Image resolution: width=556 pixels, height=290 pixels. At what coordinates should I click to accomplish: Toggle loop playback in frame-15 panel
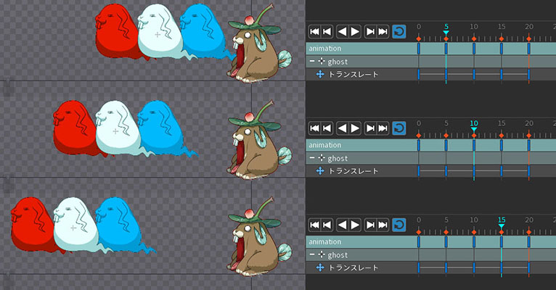click(399, 225)
